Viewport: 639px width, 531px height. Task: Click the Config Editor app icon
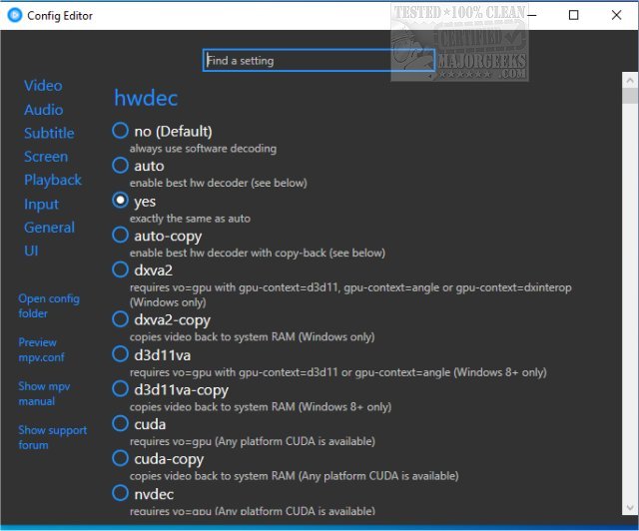(15, 16)
